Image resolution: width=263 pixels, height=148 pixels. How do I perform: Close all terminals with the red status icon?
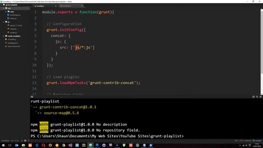(x=28, y=141)
